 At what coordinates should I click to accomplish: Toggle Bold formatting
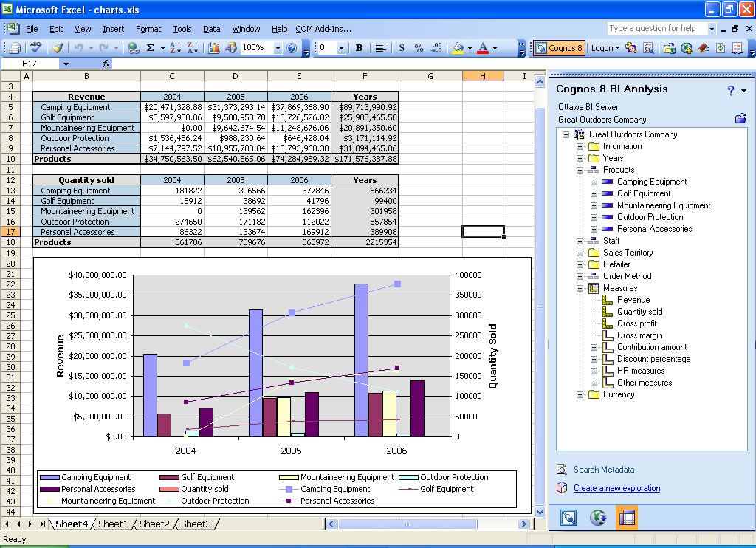coord(360,48)
